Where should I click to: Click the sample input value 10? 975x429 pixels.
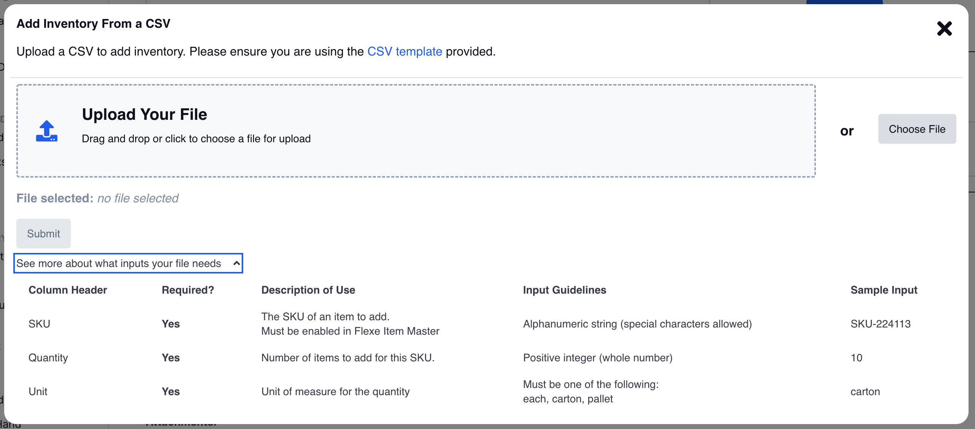(857, 358)
